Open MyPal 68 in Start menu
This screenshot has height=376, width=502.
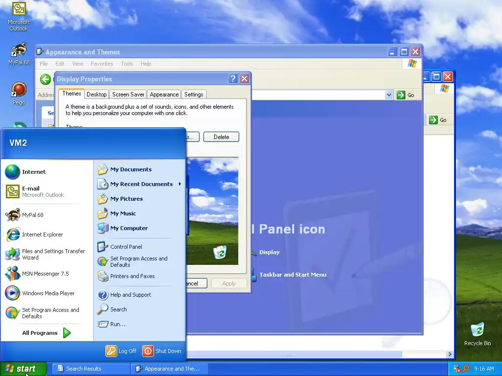tap(25, 215)
